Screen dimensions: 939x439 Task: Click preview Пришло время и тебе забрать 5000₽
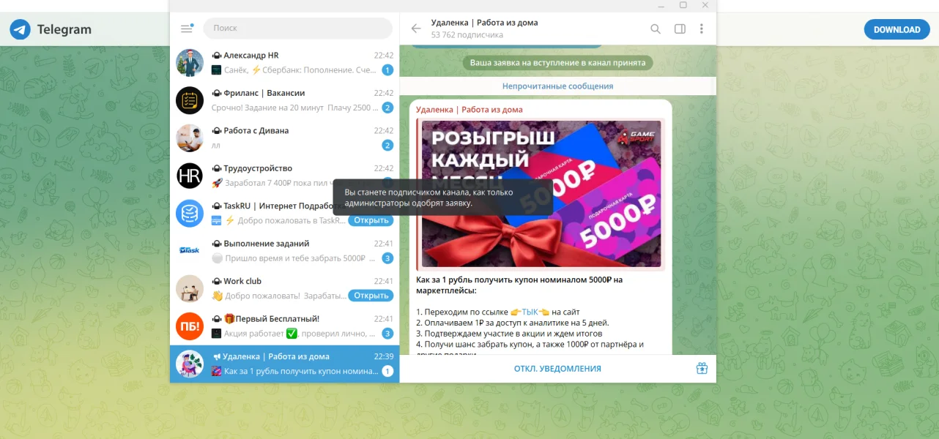point(301,258)
